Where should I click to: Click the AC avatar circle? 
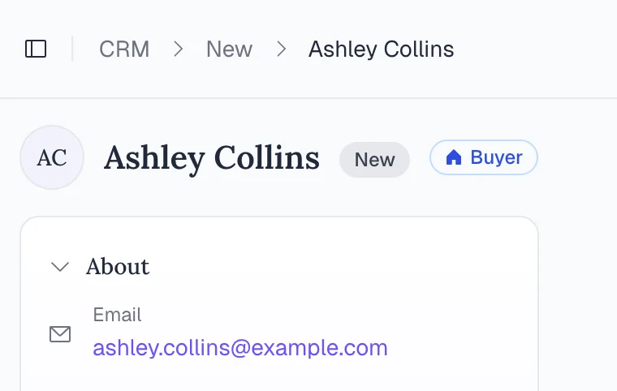click(x=52, y=157)
